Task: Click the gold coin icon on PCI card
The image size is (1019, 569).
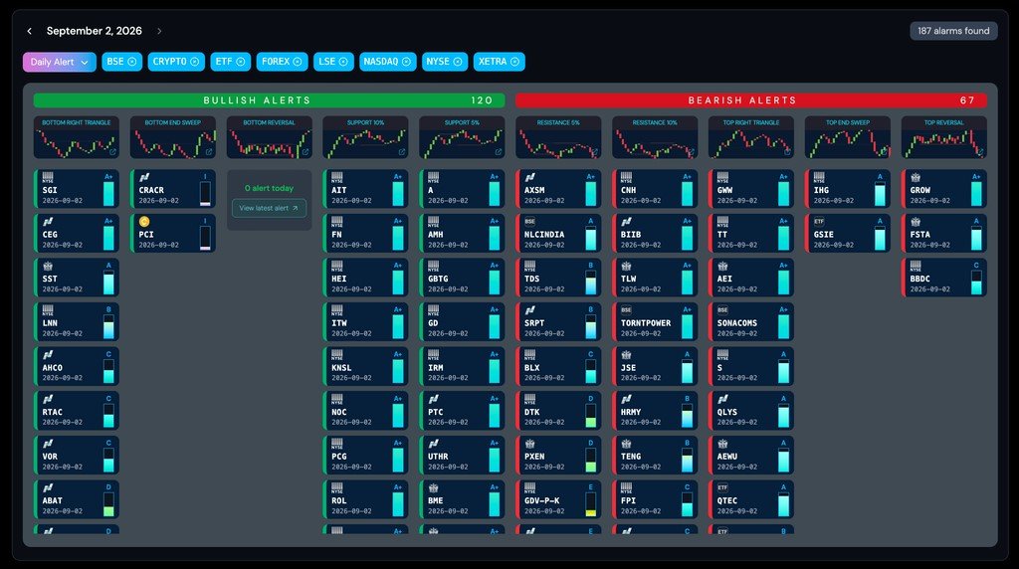Action: (144, 222)
